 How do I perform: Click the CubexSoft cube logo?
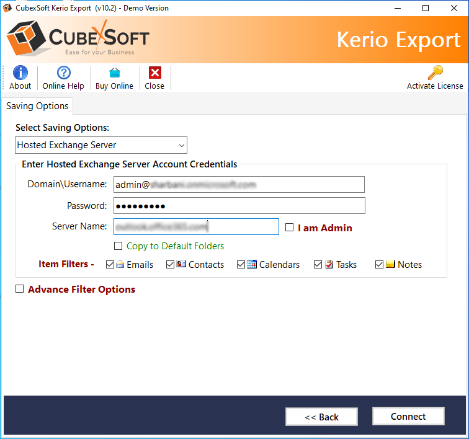(x=26, y=38)
